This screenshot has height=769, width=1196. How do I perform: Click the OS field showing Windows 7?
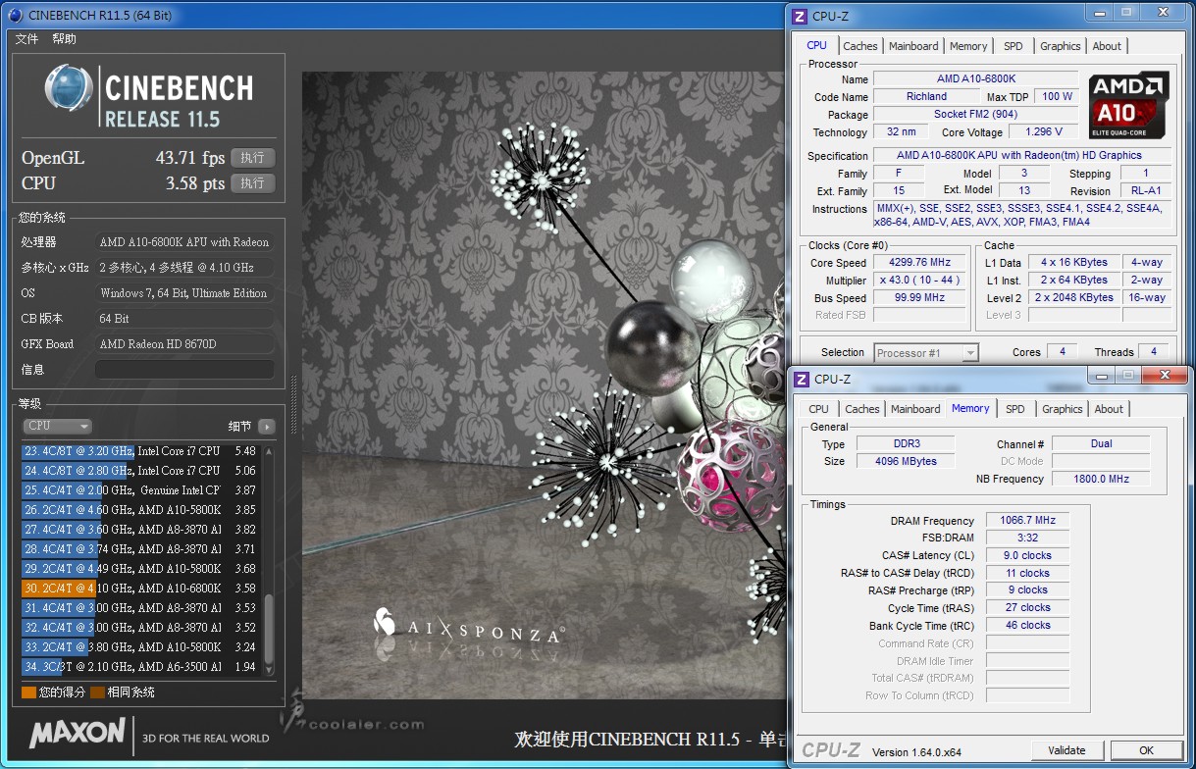click(184, 293)
